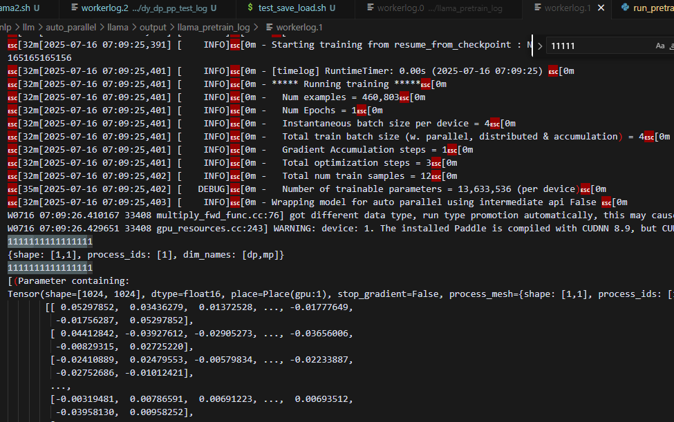Viewport: 674px width, 422px height.
Task: Select the output breadcrumb segment
Action: coord(151,27)
